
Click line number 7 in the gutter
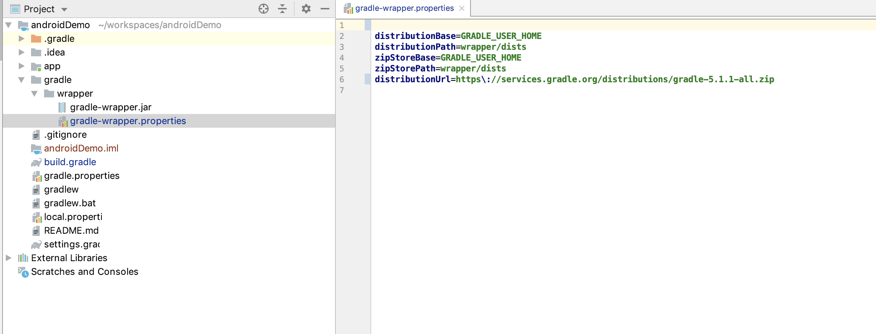[342, 90]
